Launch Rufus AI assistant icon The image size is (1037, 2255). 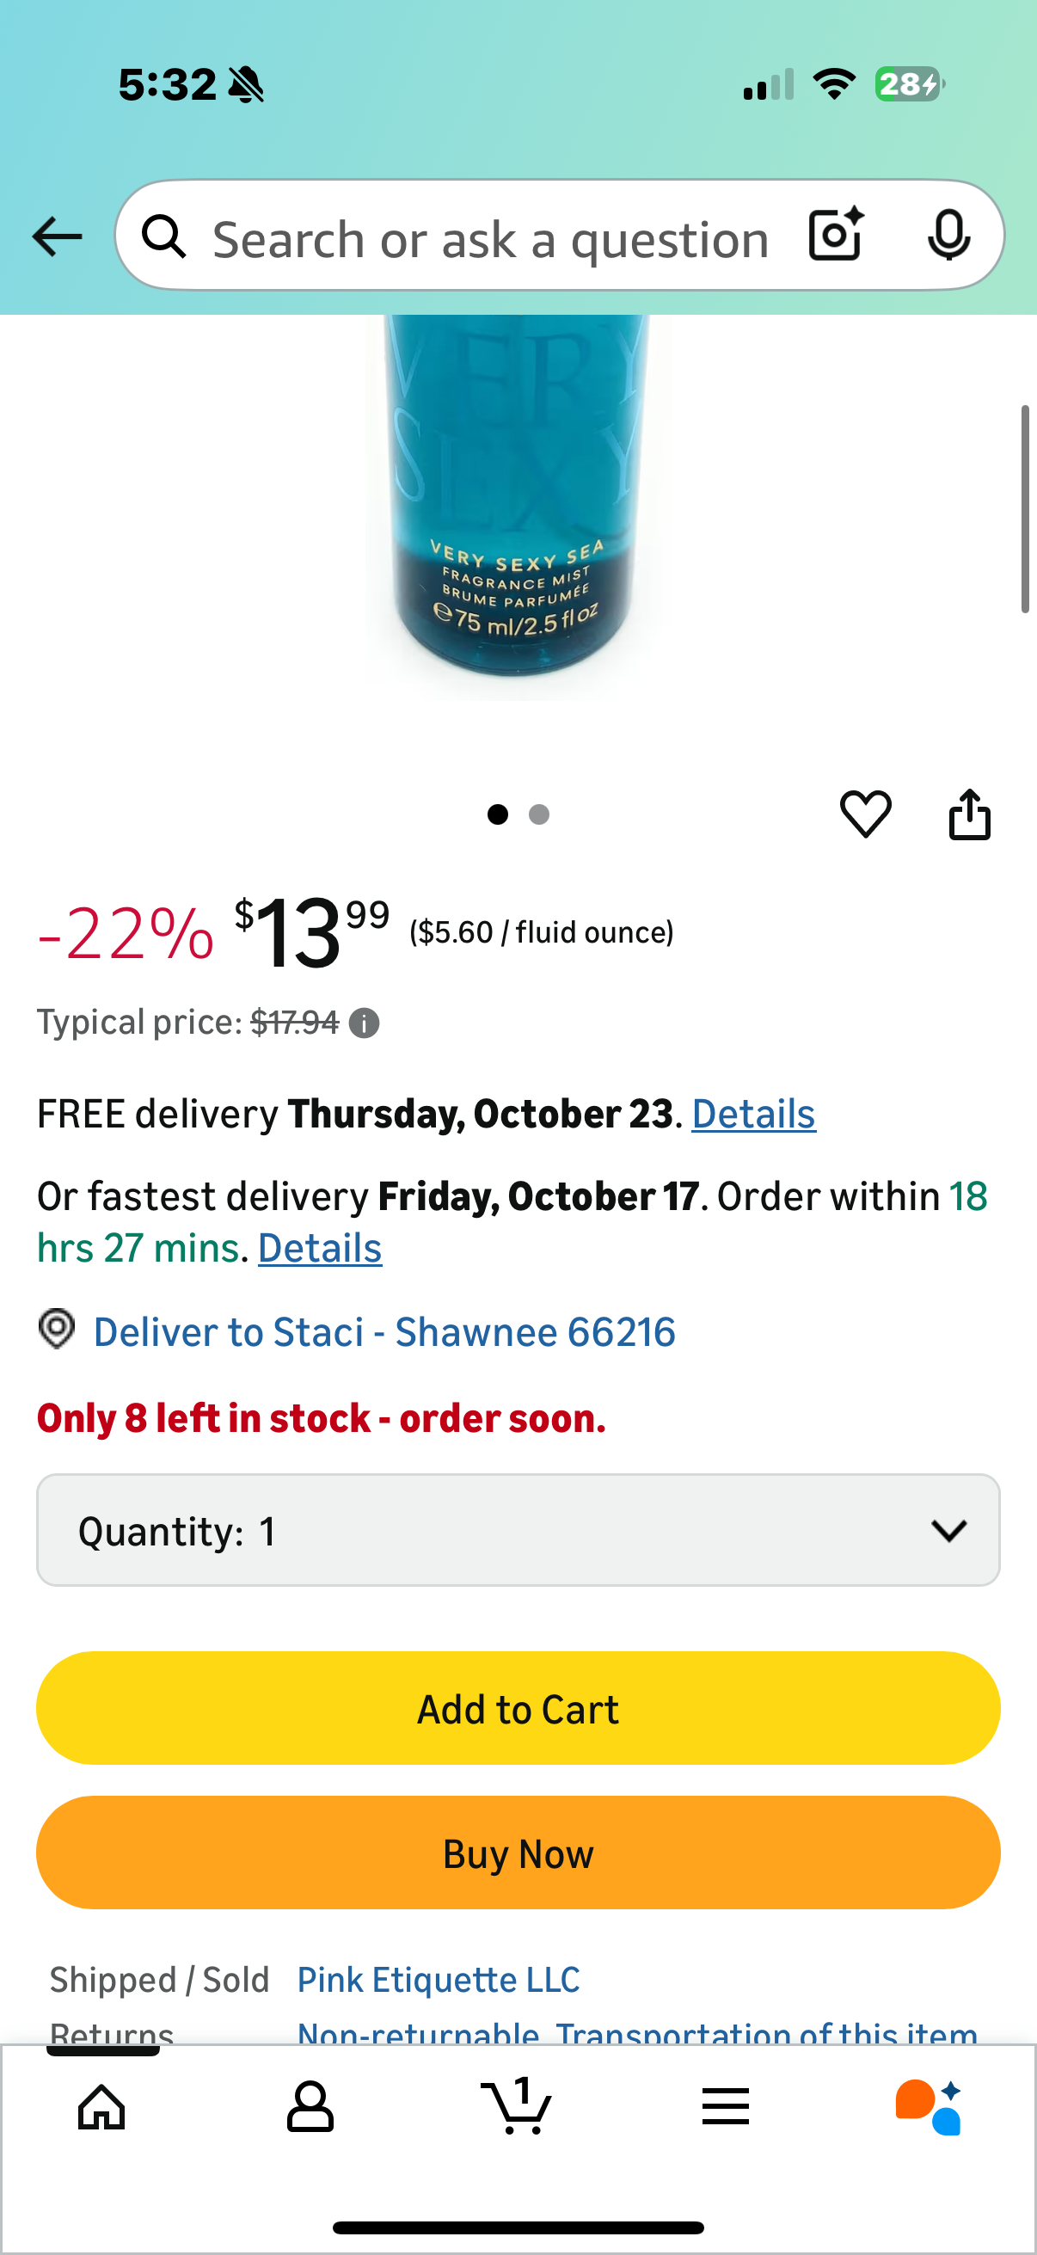[930, 2106]
